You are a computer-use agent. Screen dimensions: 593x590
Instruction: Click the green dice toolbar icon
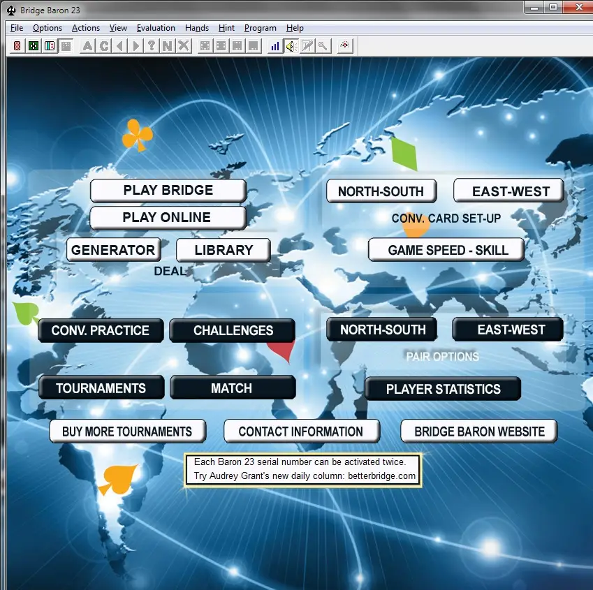coord(34,46)
